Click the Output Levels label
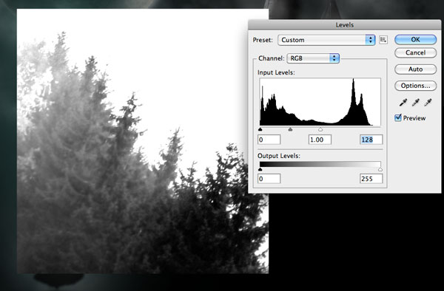This screenshot has height=291, width=444. pos(279,156)
